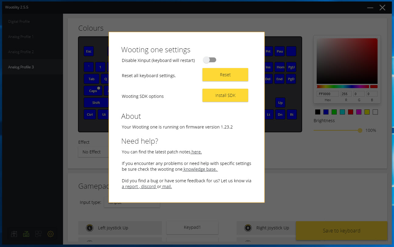The image size is (394, 247).
Task: Select the Esc key on keyboard layout
Action: pyautogui.click(x=89, y=51)
